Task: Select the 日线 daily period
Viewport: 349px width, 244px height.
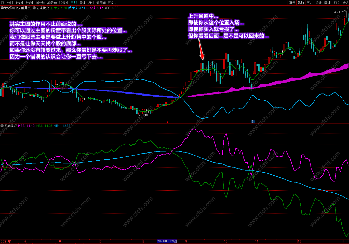Action: pyautogui.click(x=74, y=3)
